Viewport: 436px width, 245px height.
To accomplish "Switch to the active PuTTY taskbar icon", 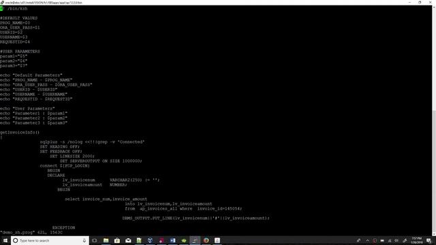I will click(195, 240).
